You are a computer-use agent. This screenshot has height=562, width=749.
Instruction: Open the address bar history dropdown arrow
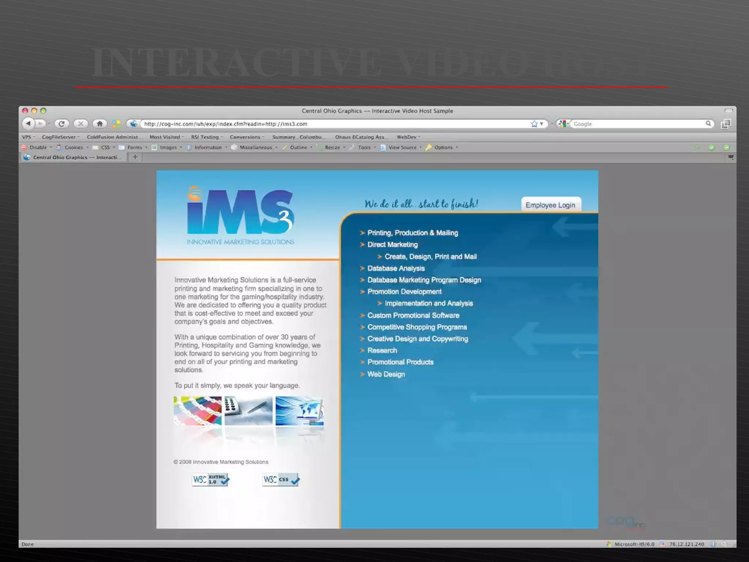[542, 124]
